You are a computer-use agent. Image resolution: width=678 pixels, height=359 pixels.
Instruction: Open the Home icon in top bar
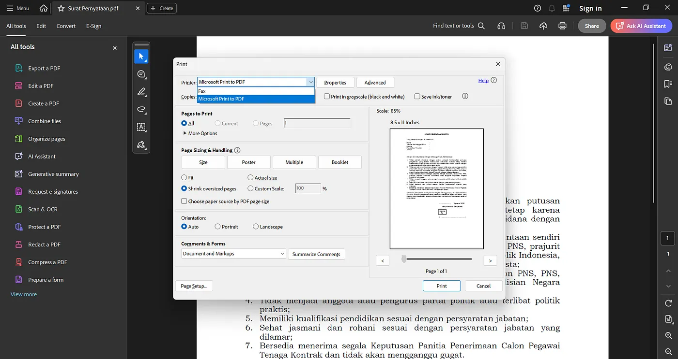pyautogui.click(x=44, y=8)
